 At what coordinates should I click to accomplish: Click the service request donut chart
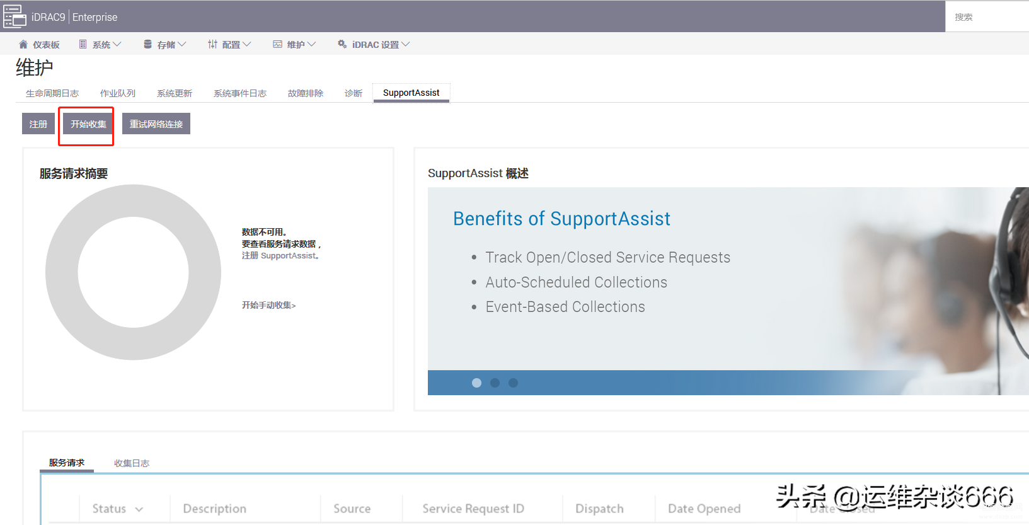(x=134, y=272)
